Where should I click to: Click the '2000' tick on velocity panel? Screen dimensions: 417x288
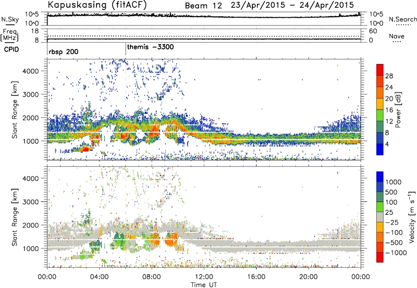(x=30, y=225)
